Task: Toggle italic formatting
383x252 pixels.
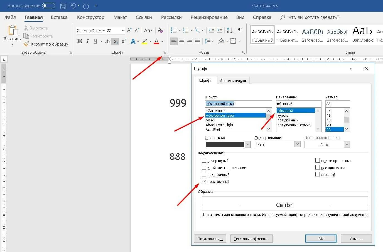Action: (88, 41)
